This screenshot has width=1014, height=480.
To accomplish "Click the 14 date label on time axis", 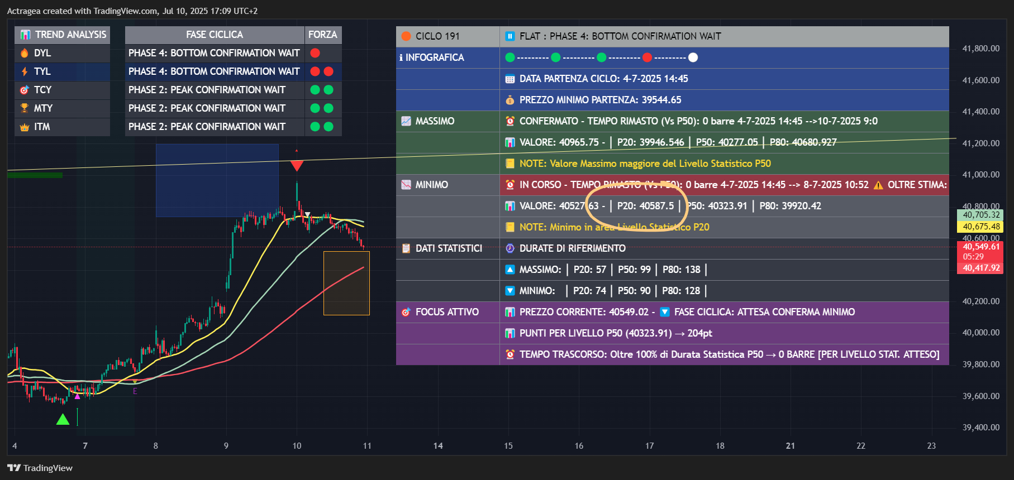I will point(438,446).
